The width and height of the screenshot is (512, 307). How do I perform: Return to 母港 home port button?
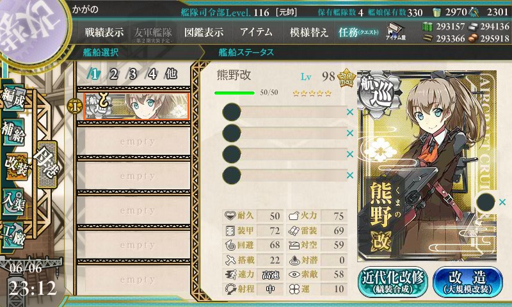(x=47, y=164)
